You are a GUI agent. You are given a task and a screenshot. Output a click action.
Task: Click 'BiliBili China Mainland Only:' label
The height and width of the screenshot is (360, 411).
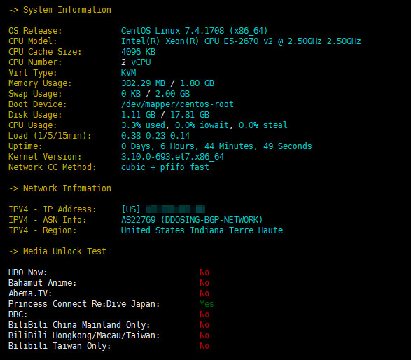click(x=79, y=324)
